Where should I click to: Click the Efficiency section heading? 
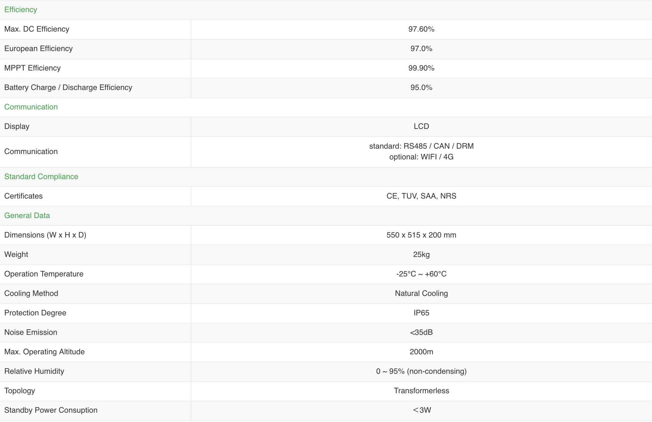(21, 10)
